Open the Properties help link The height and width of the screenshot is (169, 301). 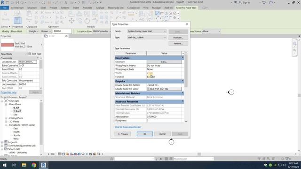[x=8, y=92]
